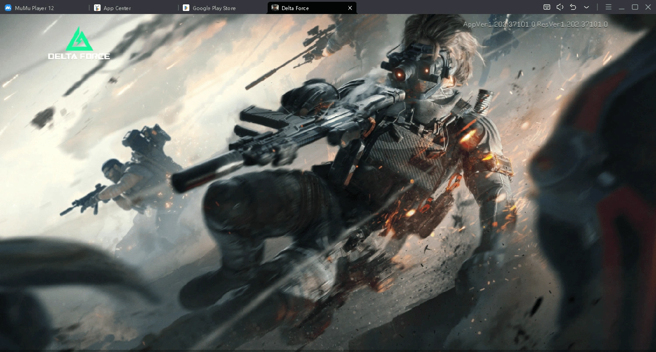656x352 pixels.
Task: Close the Delta Force tab
Action: click(350, 7)
